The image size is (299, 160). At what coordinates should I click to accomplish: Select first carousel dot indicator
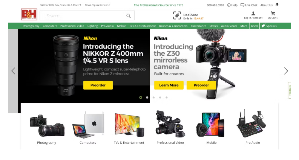(x=141, y=98)
